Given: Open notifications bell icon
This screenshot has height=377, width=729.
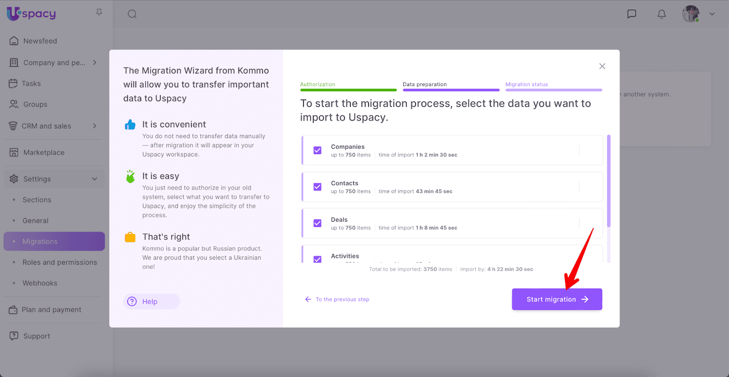Looking at the screenshot, I should (x=662, y=14).
